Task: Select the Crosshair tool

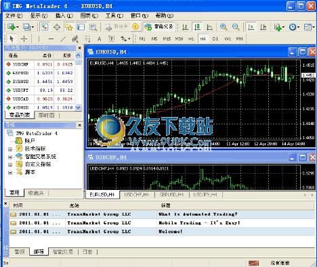Action: 24,39
